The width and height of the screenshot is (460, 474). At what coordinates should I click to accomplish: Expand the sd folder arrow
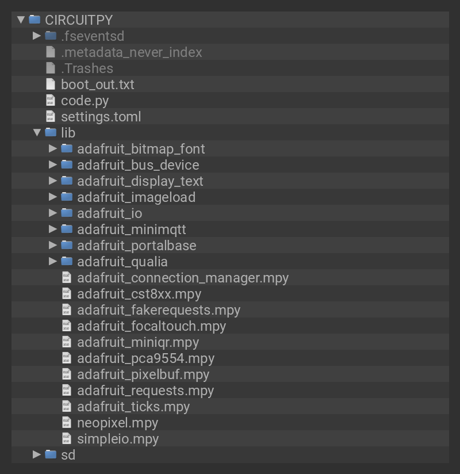click(x=37, y=454)
